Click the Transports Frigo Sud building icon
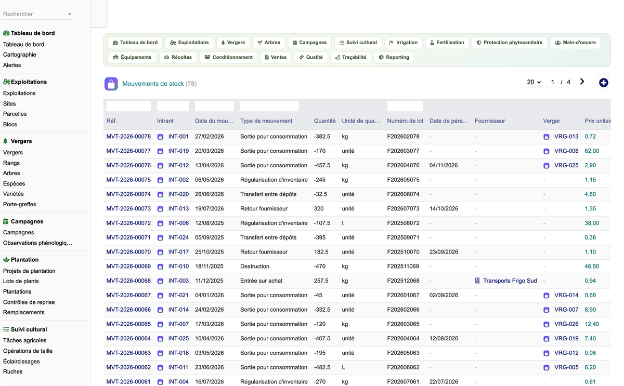Screen dimensions: 624x386 tap(477, 281)
